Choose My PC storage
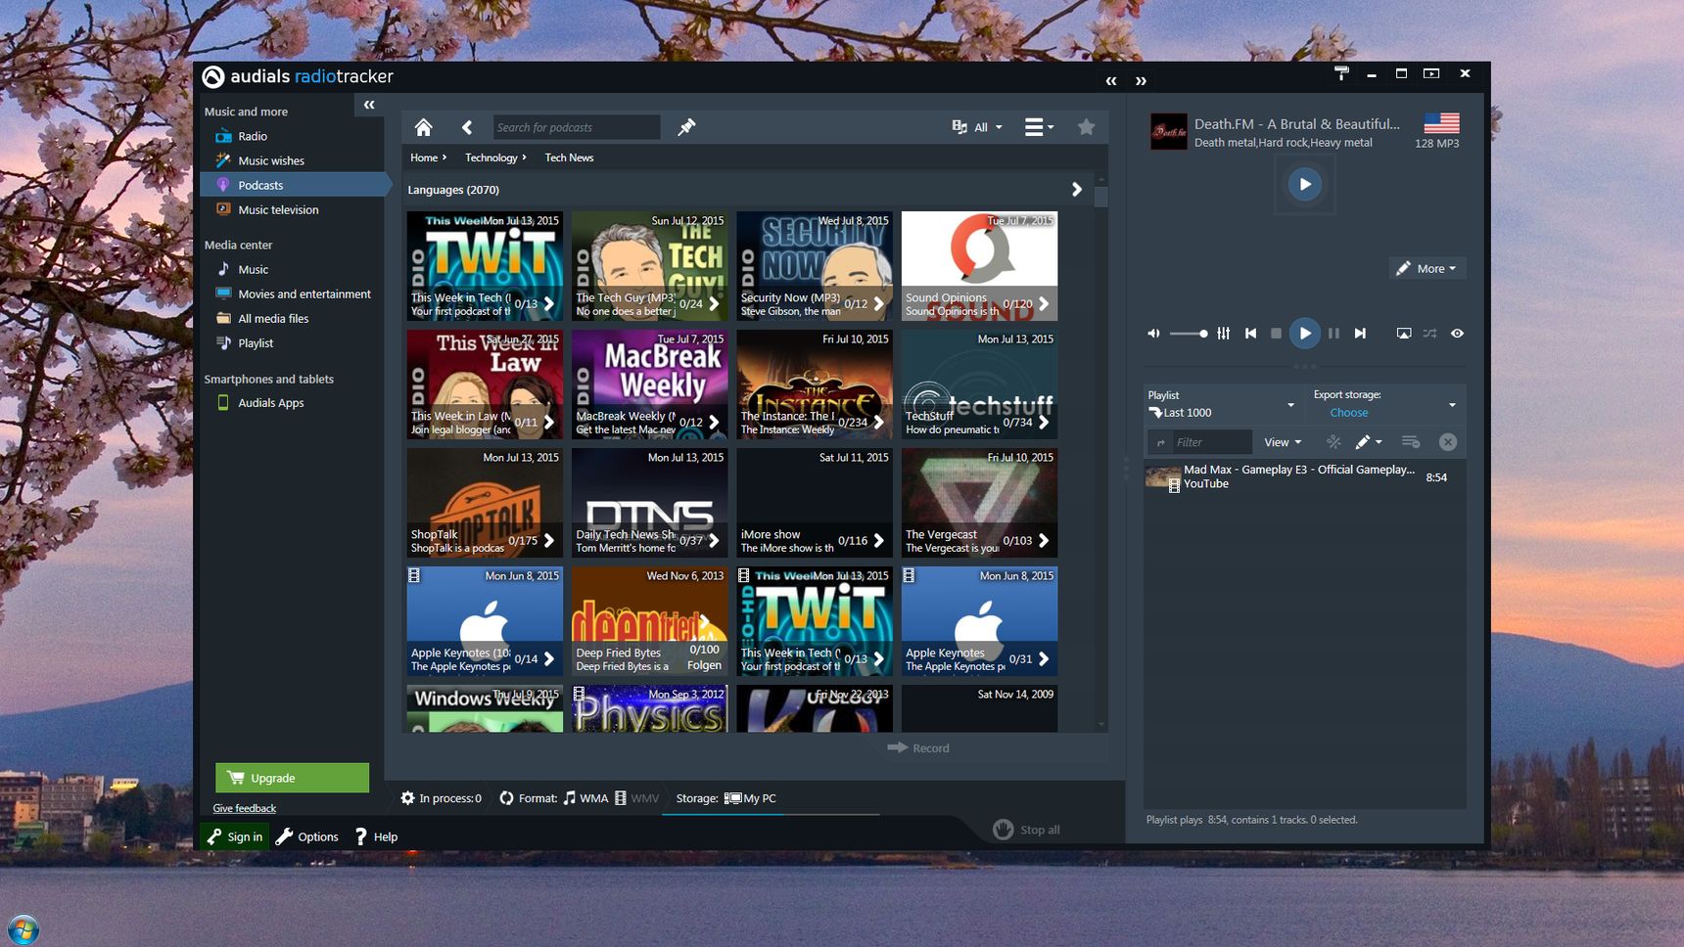Screen dimensions: 1684x947 pyautogui.click(x=750, y=798)
